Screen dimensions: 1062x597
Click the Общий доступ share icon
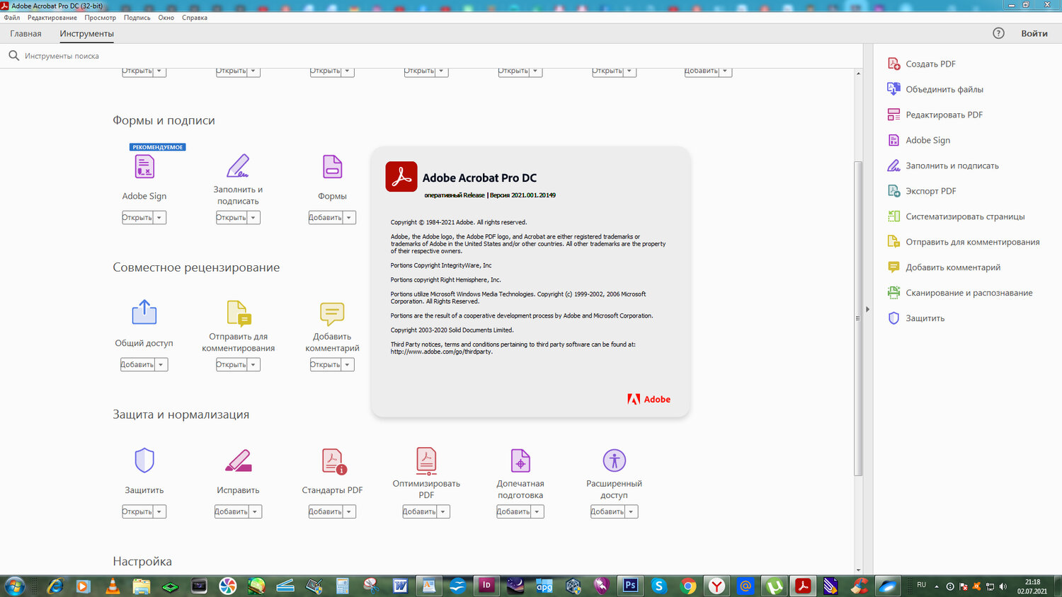[144, 312]
